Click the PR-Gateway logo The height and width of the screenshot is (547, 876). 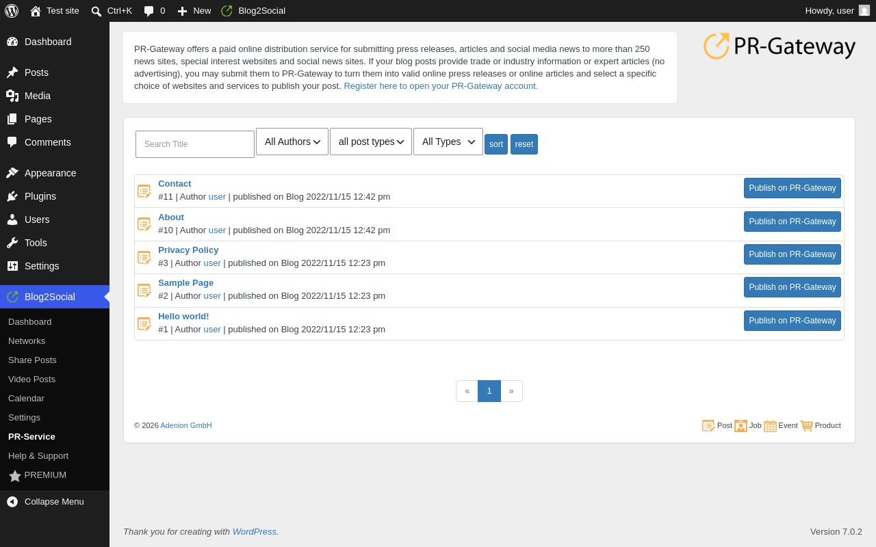[x=780, y=46]
